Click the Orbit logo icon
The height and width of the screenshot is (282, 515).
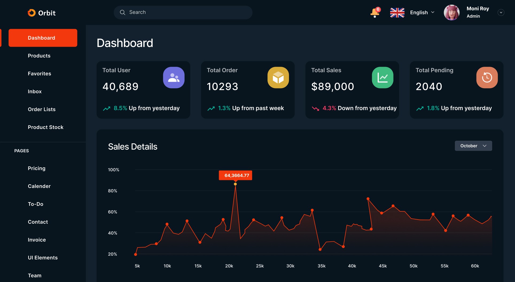coord(32,13)
